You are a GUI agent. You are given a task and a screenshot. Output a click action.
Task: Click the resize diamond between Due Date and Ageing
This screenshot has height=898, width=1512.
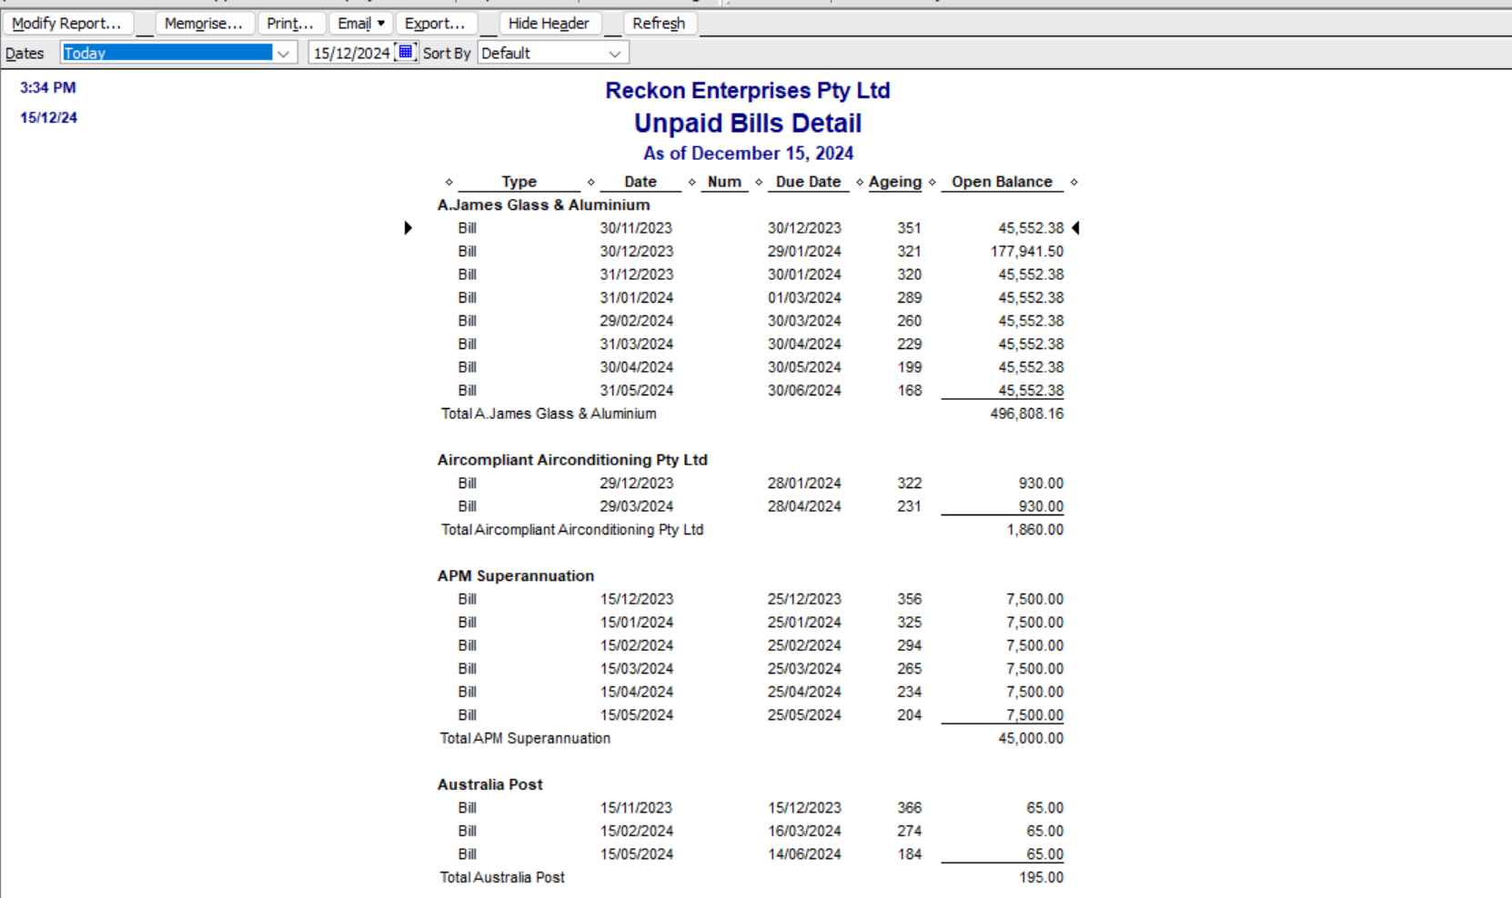point(860,182)
